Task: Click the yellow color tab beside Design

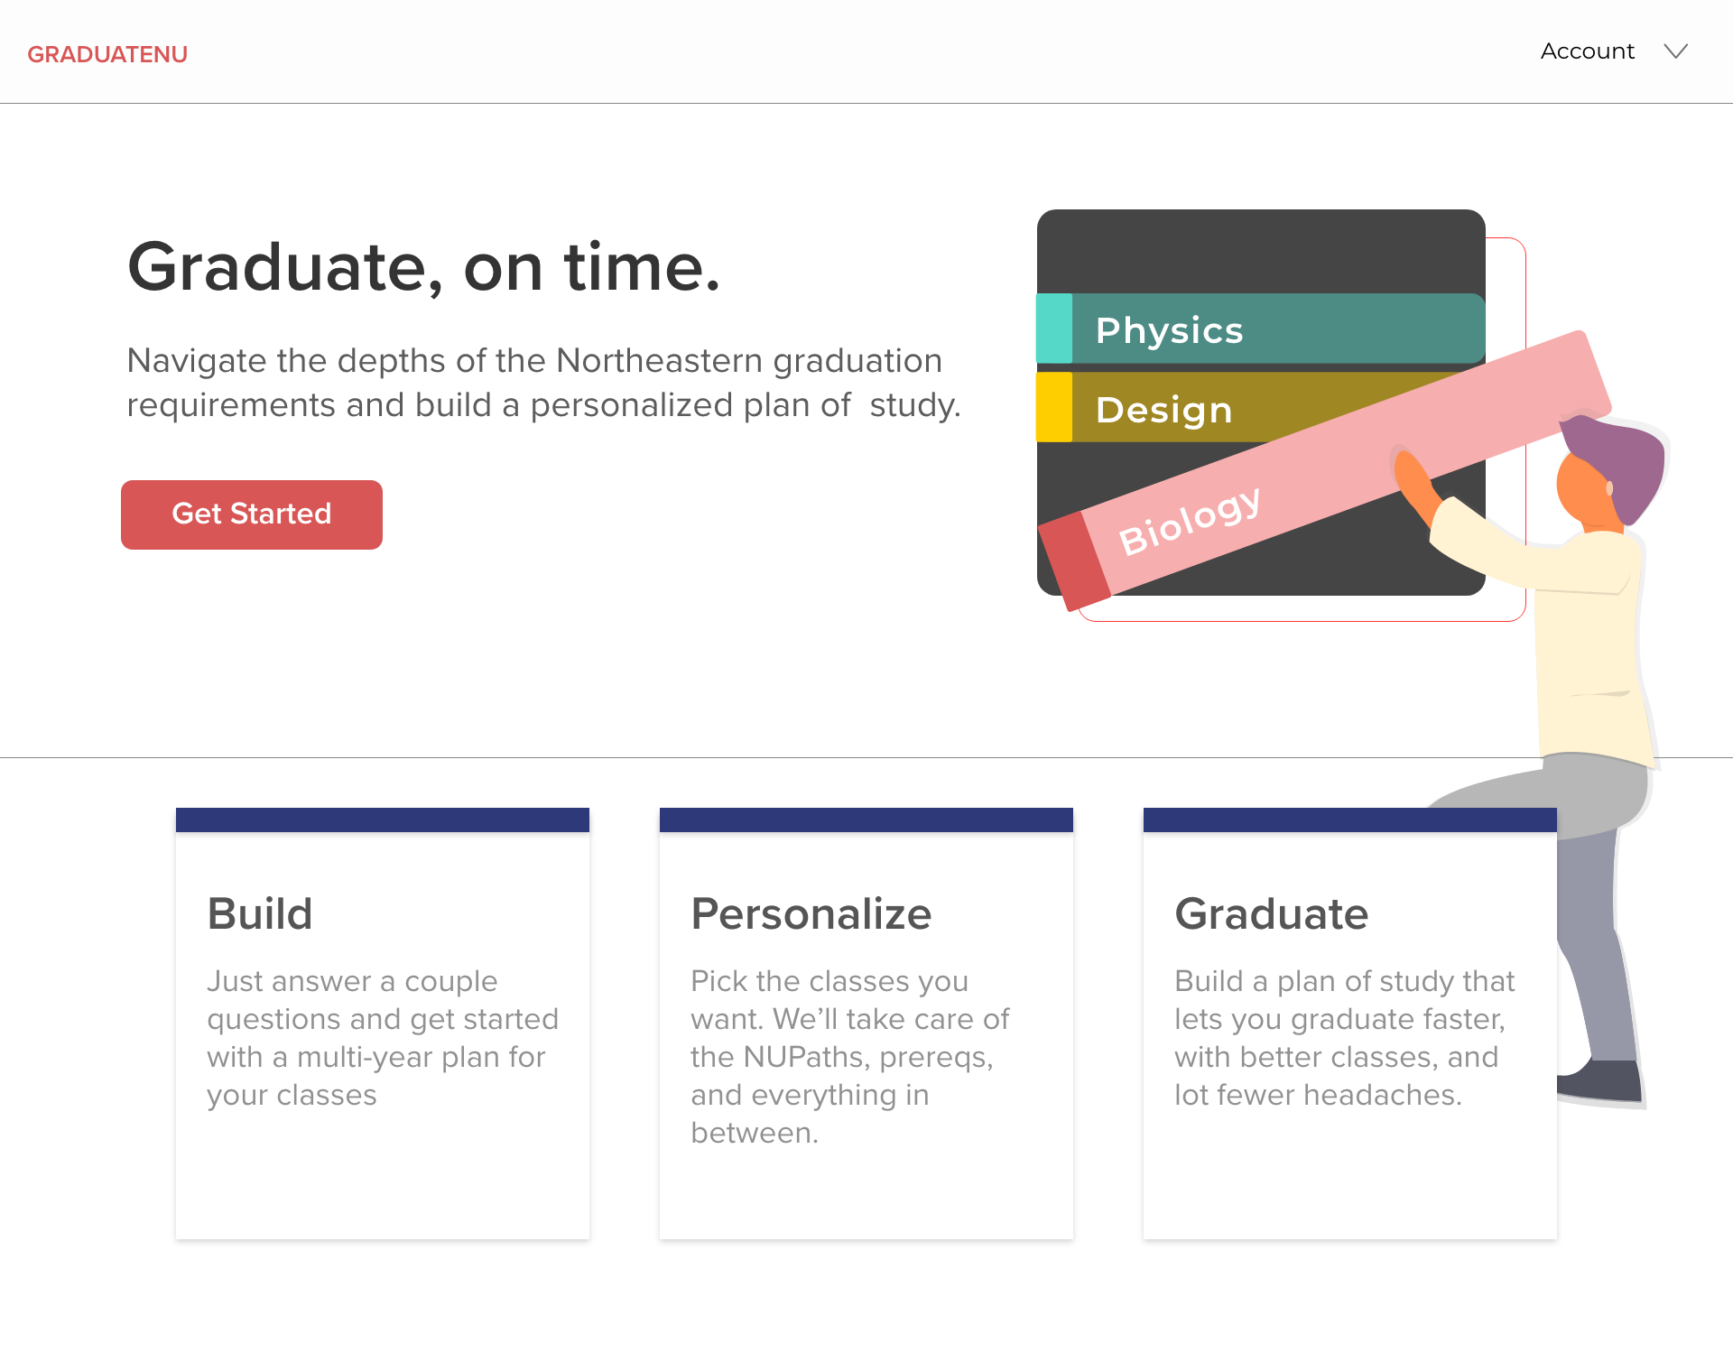Action: pos(1054,408)
